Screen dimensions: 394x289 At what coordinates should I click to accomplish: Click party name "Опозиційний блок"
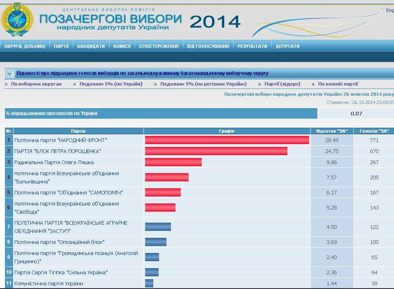(59, 242)
